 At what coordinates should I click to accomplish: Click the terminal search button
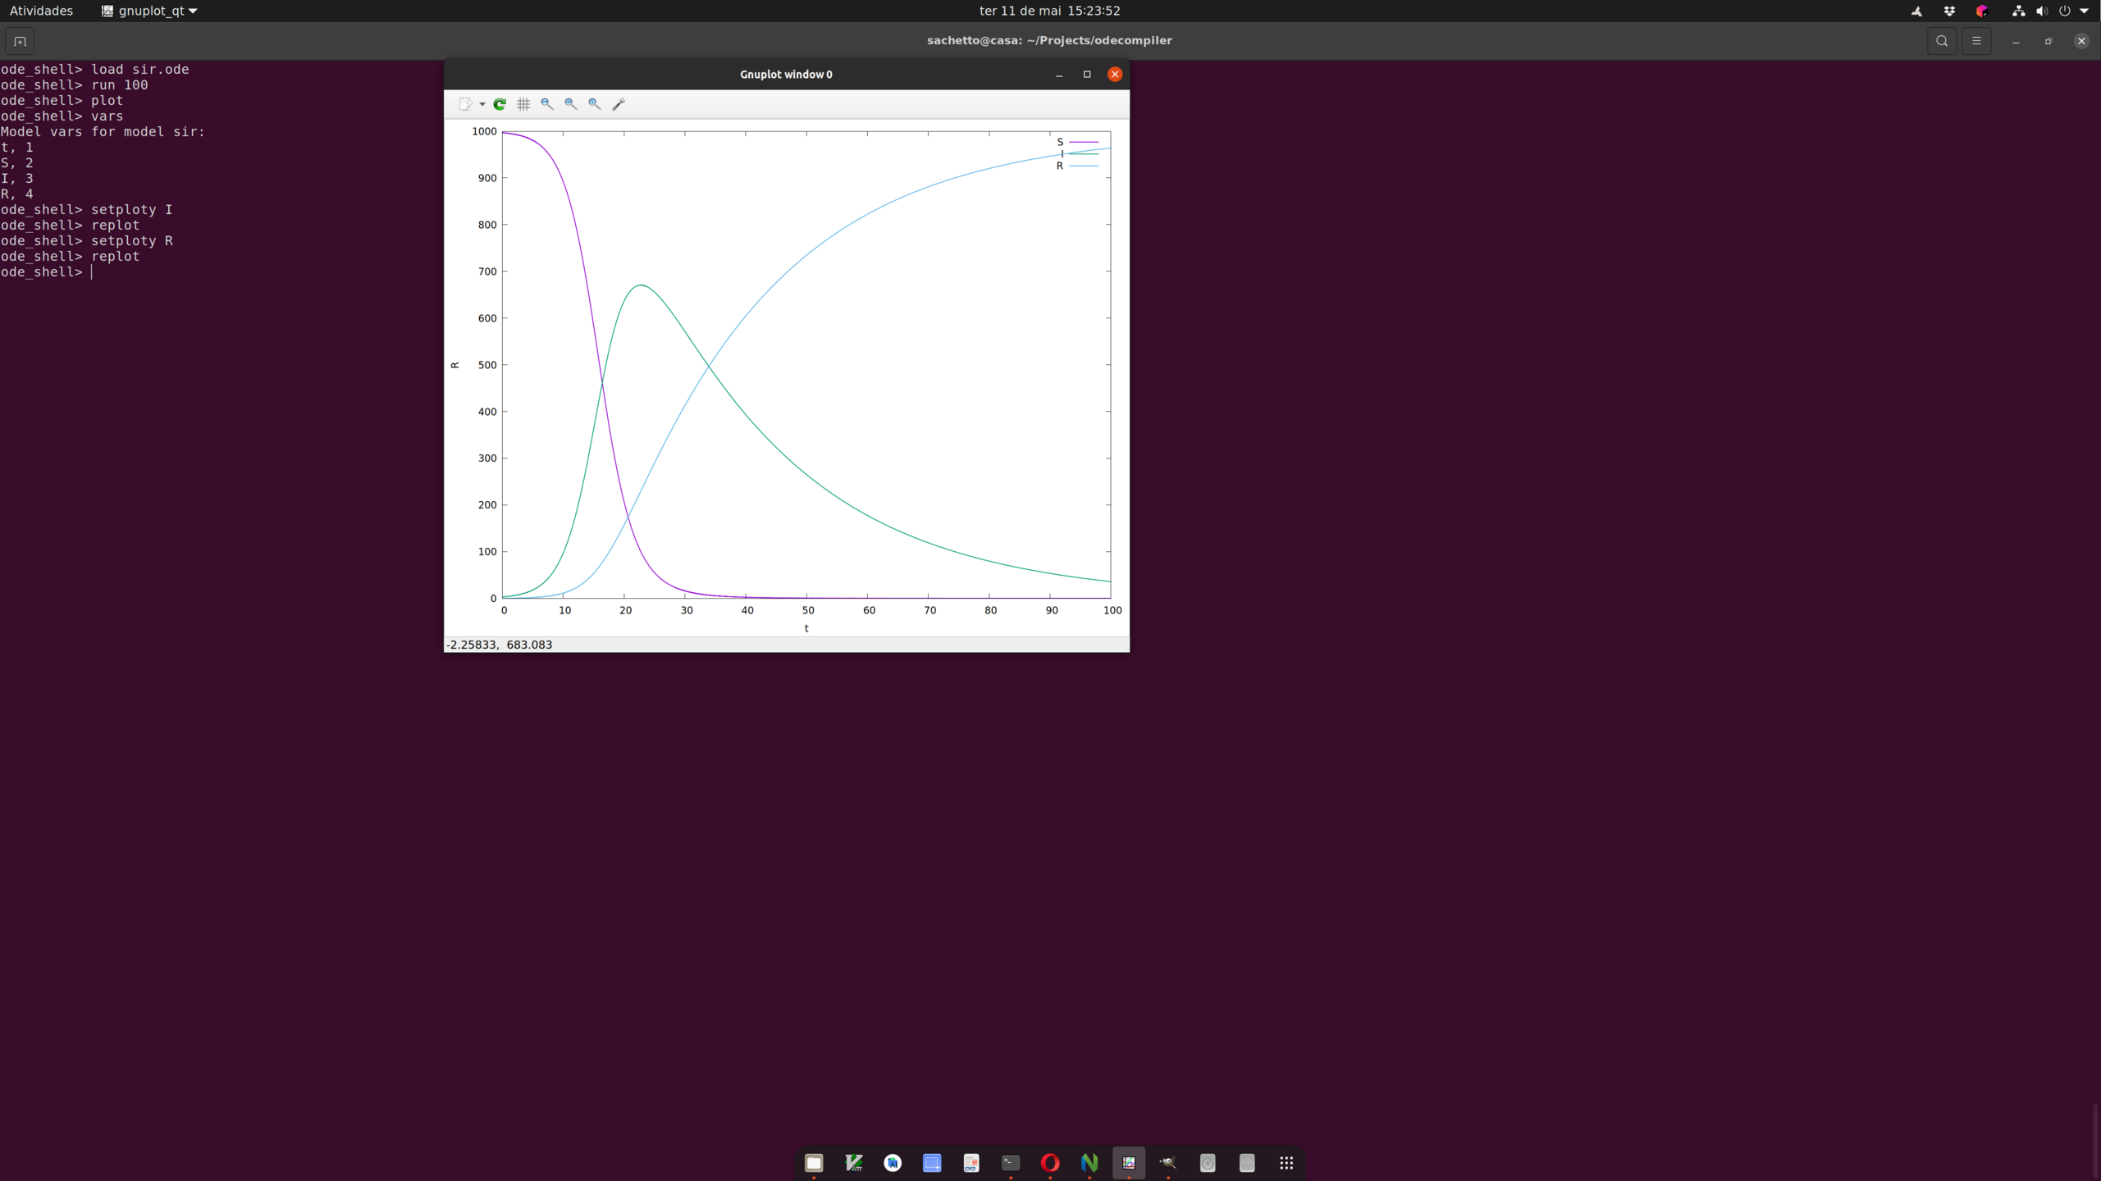1941,41
